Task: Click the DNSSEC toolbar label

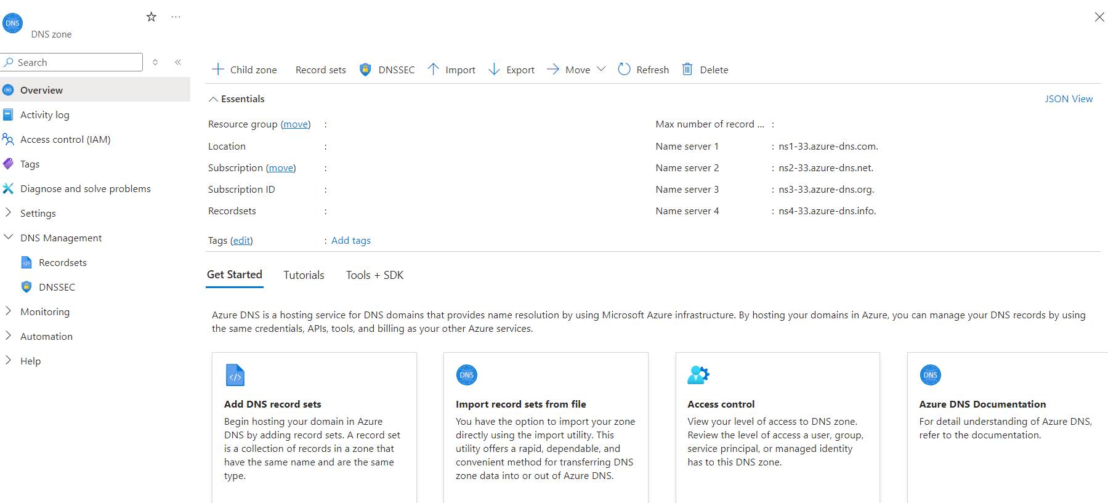Action: (397, 70)
